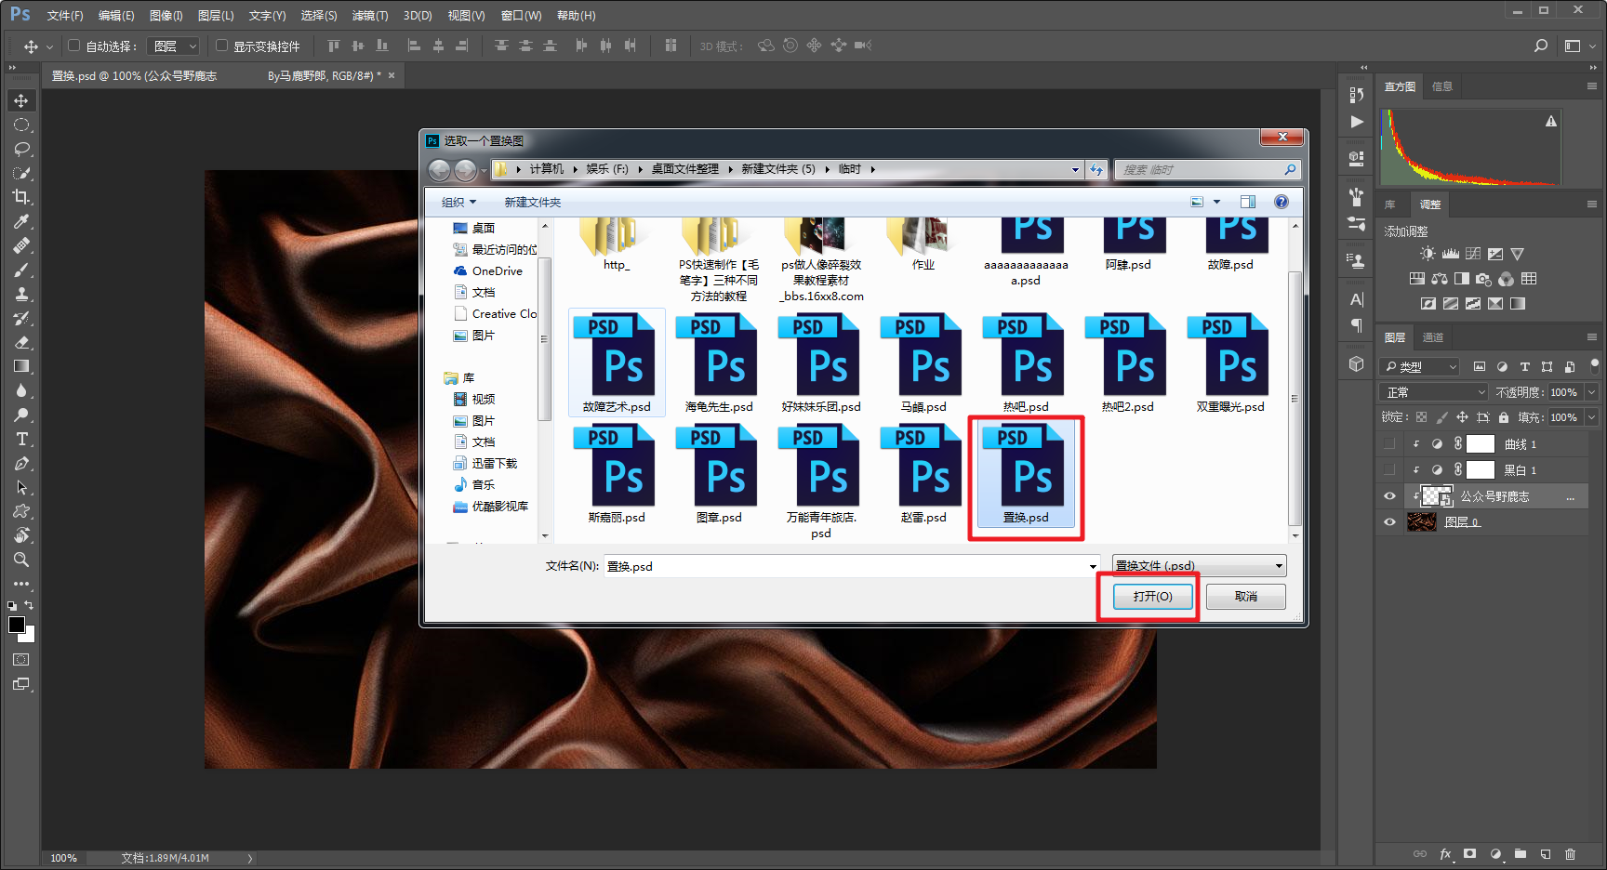Enable the Auto-Select checkbox
Screen dimensions: 1607x870
(x=74, y=45)
